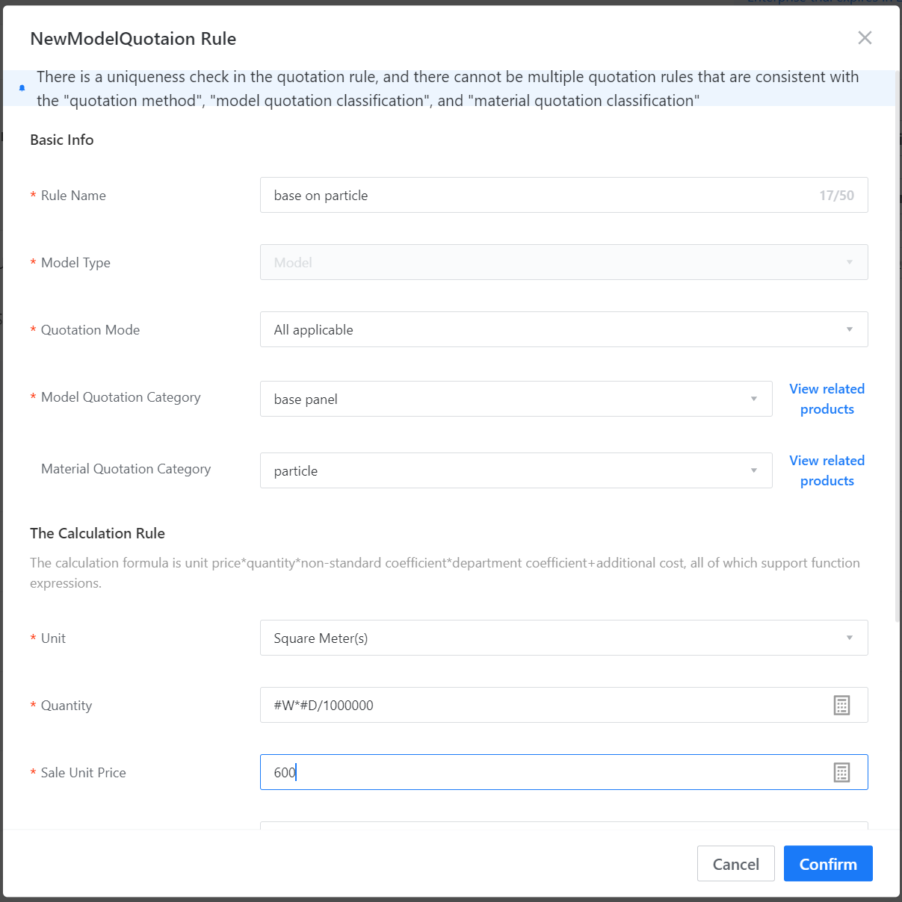Viewport: 902px width, 902px height.
Task: Click the disabled Model Type dropdown
Action: point(563,262)
